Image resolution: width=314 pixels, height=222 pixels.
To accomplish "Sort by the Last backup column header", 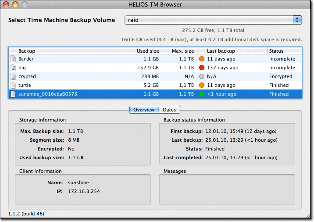I will [x=232, y=51].
